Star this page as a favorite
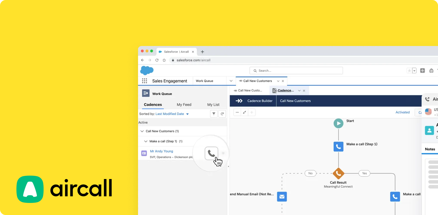Viewport: 438px width, 215px height. (x=409, y=70)
